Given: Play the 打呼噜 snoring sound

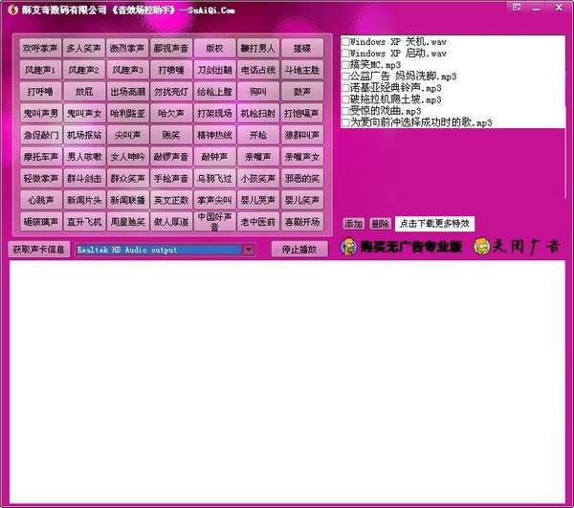Looking at the screenshot, I should [x=40, y=92].
